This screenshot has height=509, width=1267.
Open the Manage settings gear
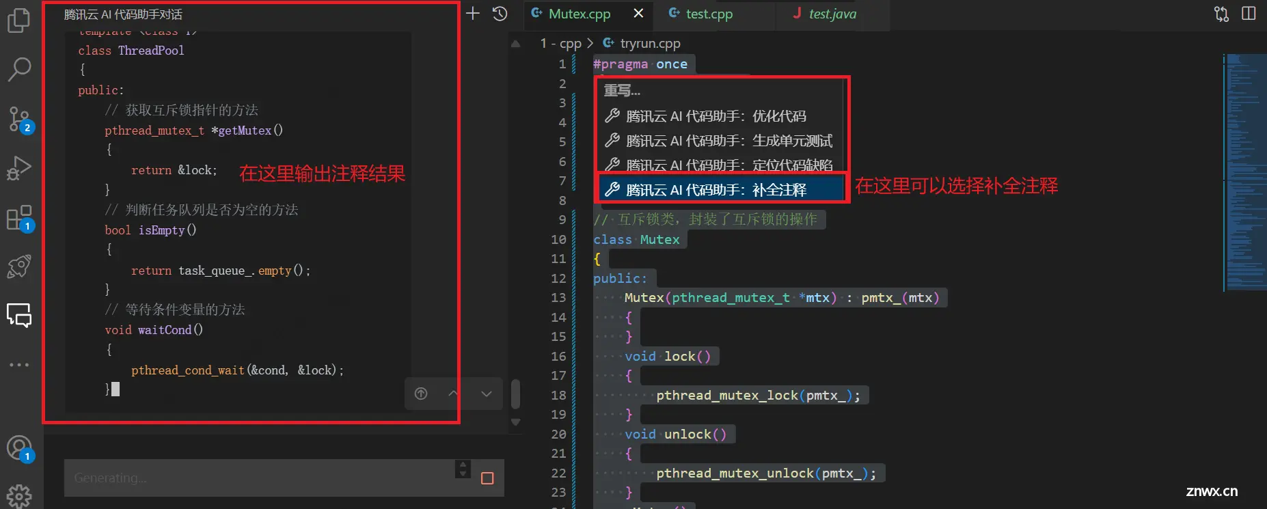click(19, 497)
